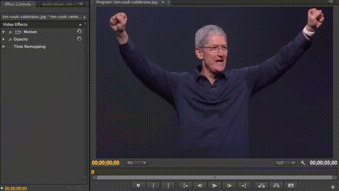
Task: Show the timeline view arrow beside clip name
Action: [x=84, y=17]
